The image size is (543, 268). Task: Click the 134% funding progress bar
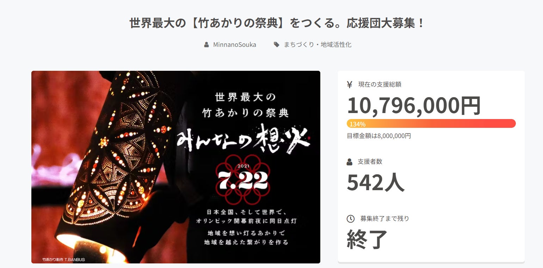coord(431,124)
